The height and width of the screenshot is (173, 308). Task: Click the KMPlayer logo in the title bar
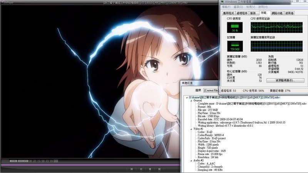7,3
